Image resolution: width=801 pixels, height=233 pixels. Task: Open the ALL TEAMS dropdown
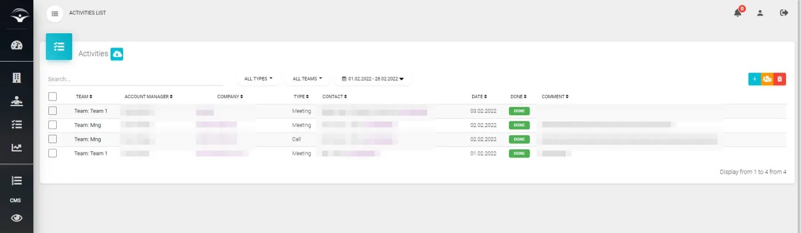(x=307, y=79)
